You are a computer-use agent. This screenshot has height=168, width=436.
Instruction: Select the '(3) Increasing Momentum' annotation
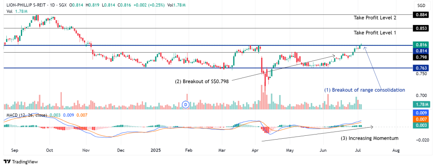coord(370,138)
